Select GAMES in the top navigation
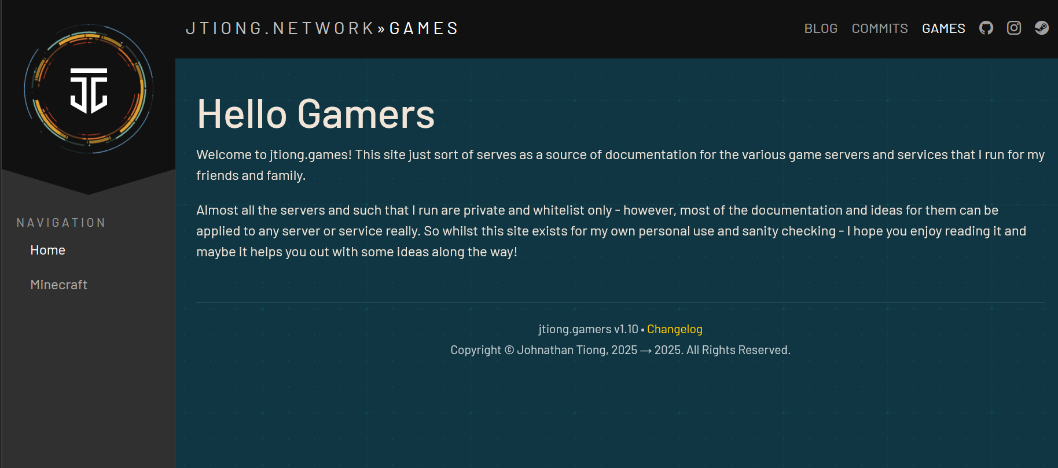This screenshot has height=468, width=1058. point(943,28)
